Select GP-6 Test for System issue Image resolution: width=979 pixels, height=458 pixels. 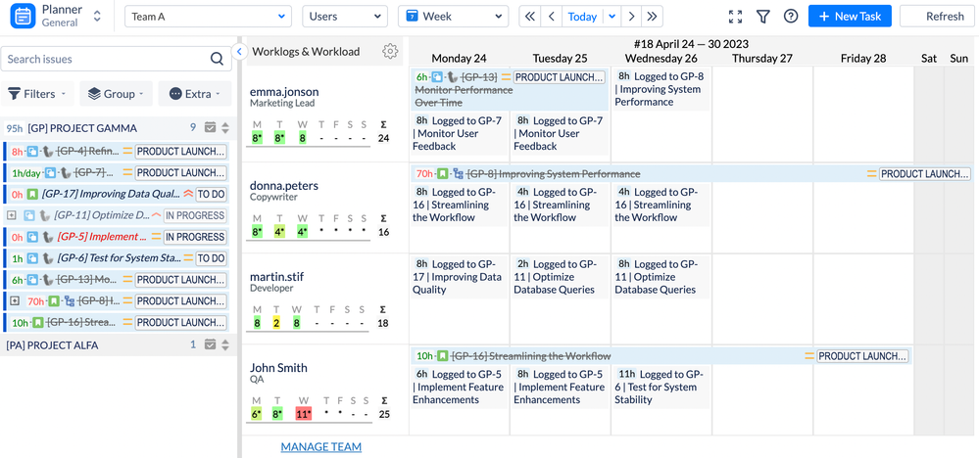(x=117, y=258)
